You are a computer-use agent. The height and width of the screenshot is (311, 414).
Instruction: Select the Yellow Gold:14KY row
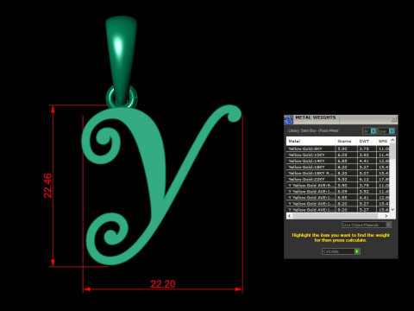[x=338, y=161]
